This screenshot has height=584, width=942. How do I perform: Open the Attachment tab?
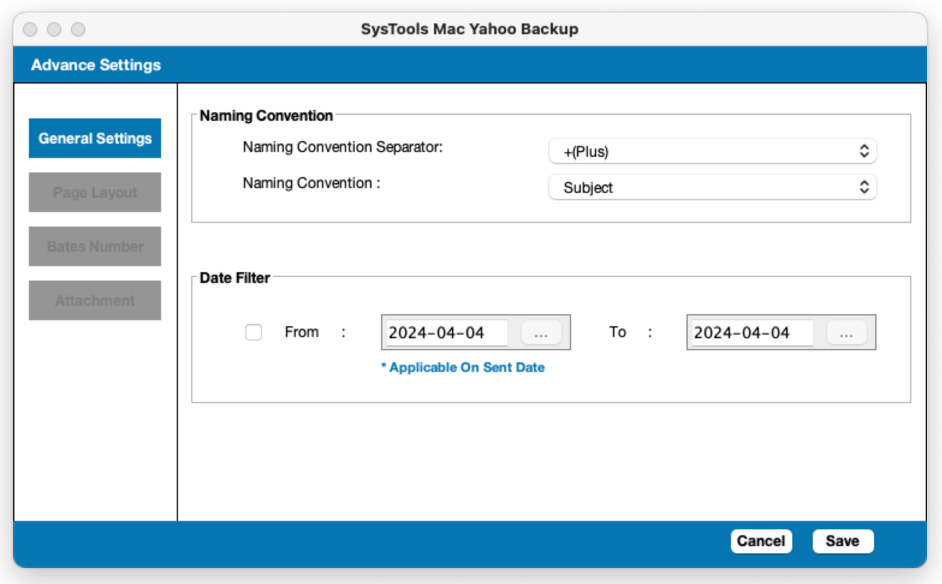click(x=95, y=300)
